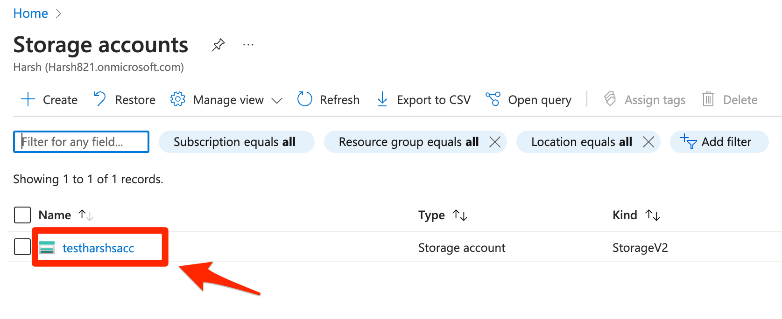Click the Export to CSV label
The width and height of the screenshot is (782, 319).
[434, 100]
